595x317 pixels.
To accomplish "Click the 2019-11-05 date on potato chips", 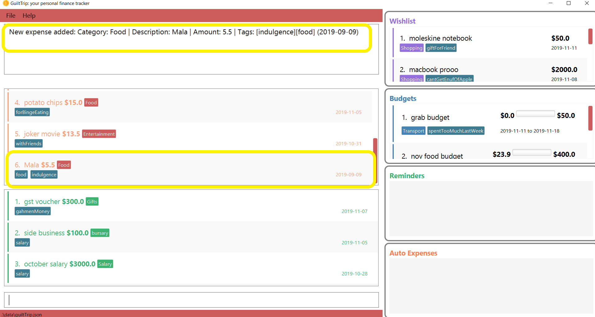I will coord(348,112).
